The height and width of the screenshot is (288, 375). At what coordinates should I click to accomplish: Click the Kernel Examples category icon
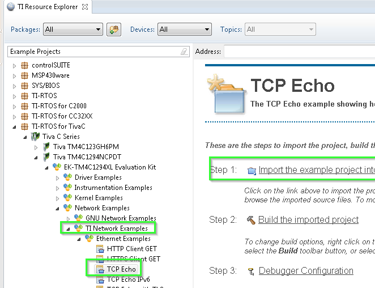coord(67,197)
